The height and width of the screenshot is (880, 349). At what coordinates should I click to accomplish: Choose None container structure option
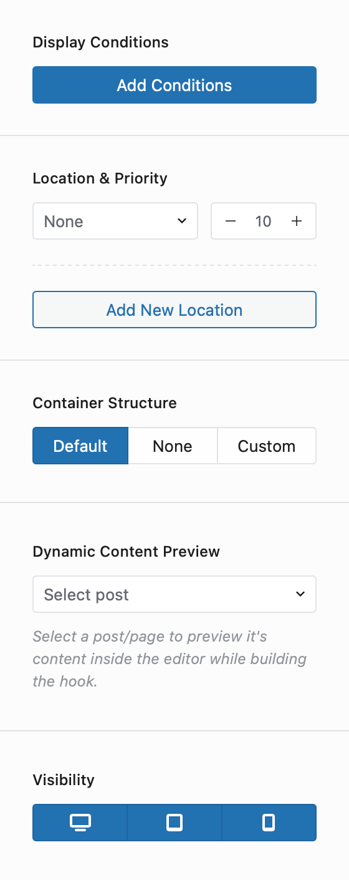(x=173, y=446)
